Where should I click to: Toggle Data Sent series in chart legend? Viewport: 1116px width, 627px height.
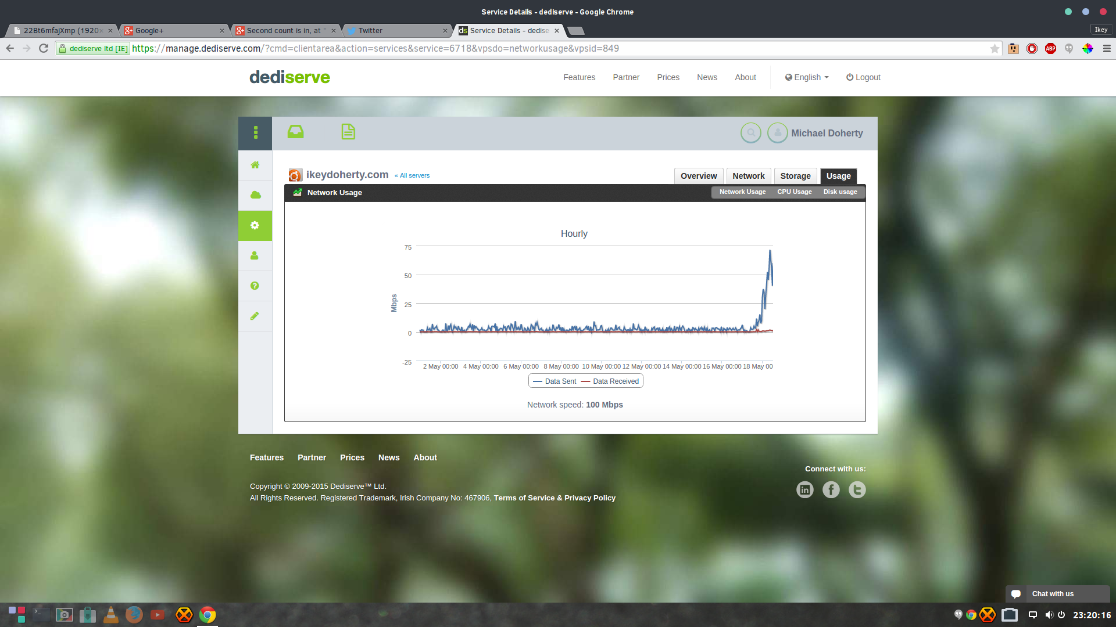coord(555,381)
